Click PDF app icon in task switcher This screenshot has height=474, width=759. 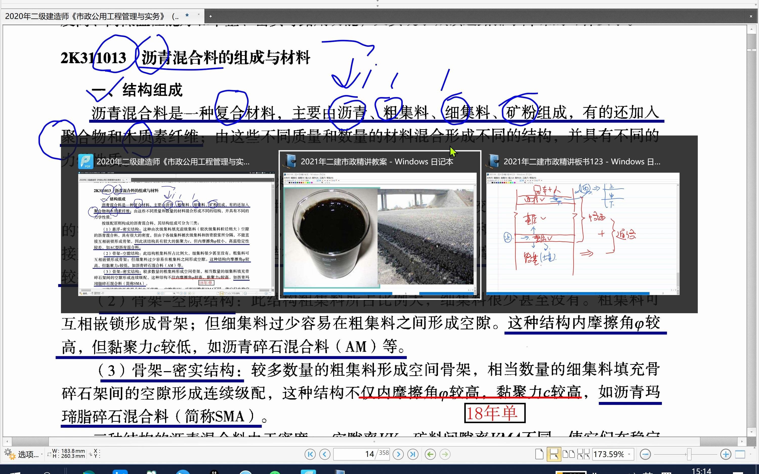tap(85, 162)
